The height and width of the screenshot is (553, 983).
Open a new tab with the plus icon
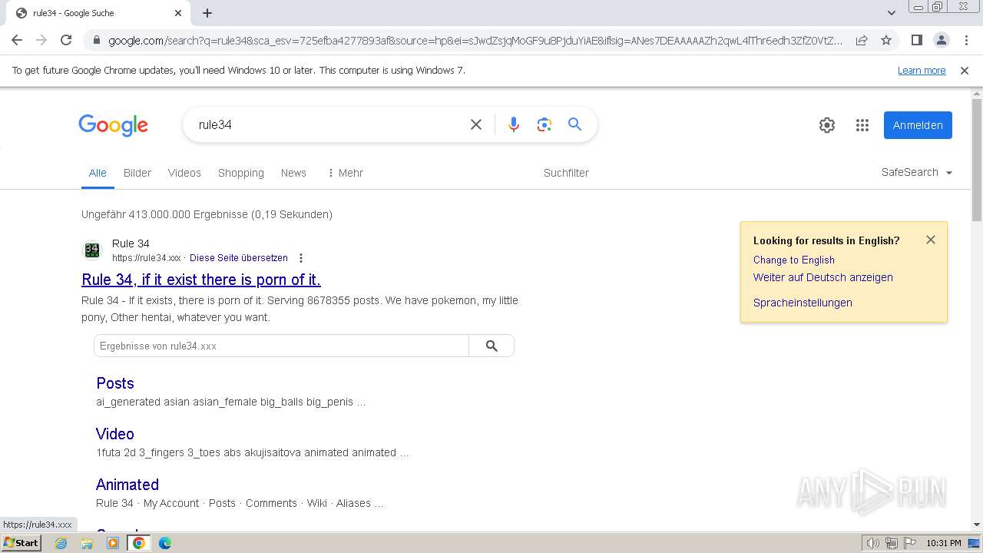click(207, 13)
